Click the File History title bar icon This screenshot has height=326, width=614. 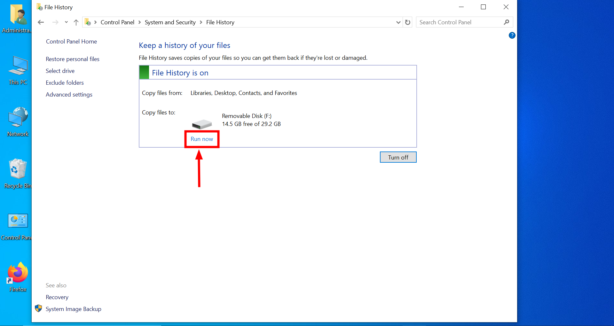[40, 7]
